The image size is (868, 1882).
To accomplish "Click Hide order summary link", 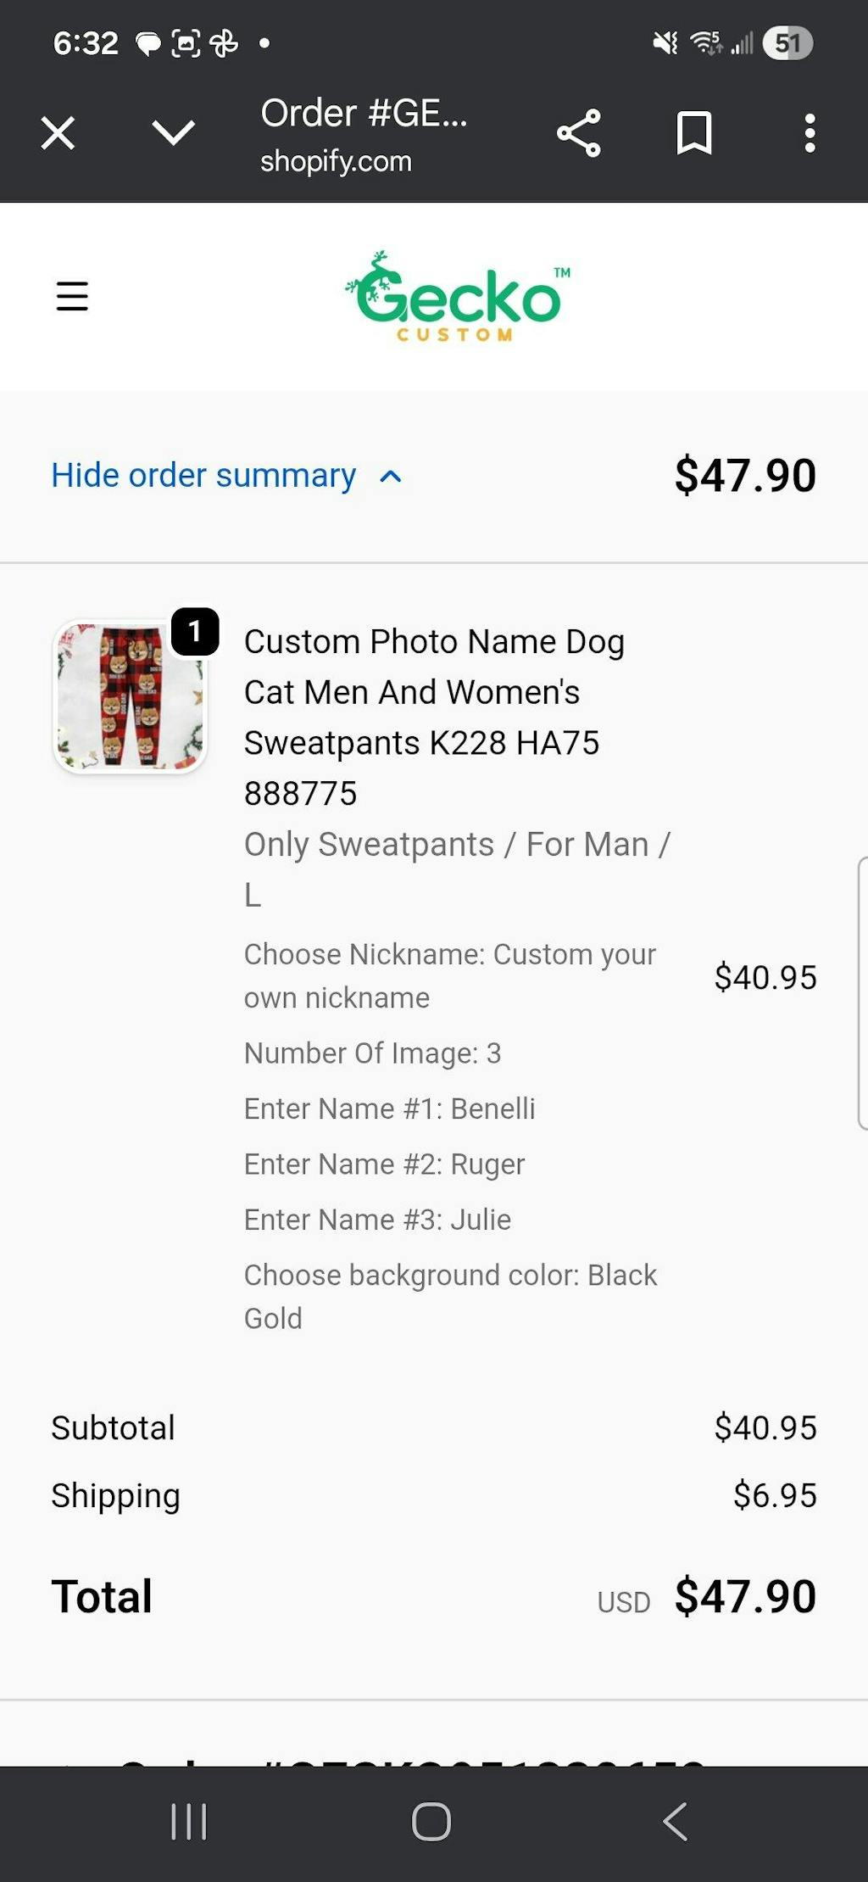I will point(203,475).
